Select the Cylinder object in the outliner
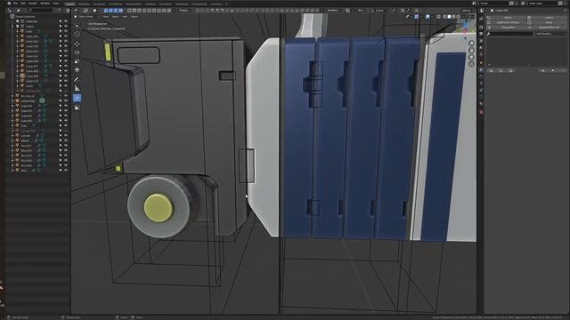 (x=26, y=136)
